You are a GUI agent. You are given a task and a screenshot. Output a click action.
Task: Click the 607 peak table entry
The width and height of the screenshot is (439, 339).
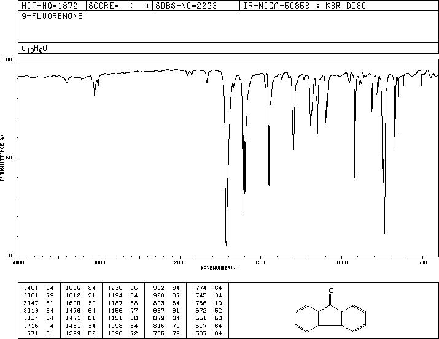point(209,333)
